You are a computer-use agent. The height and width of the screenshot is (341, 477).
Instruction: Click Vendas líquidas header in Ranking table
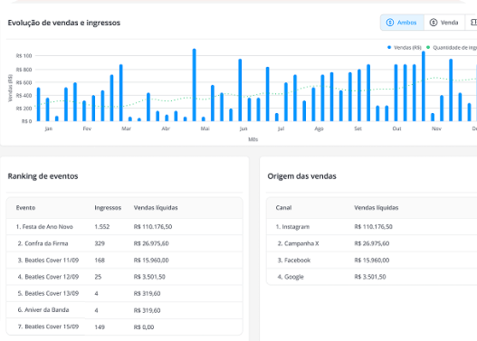click(156, 207)
